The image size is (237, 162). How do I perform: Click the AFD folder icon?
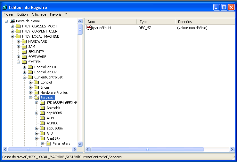click(43, 133)
